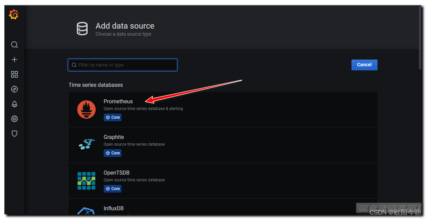The height and width of the screenshot is (219, 426).
Task: Choose the OpenTSDB data source name
Action: [116, 173]
